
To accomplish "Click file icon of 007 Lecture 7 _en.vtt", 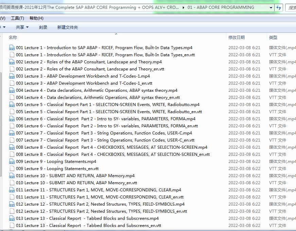I will coord(12,140).
